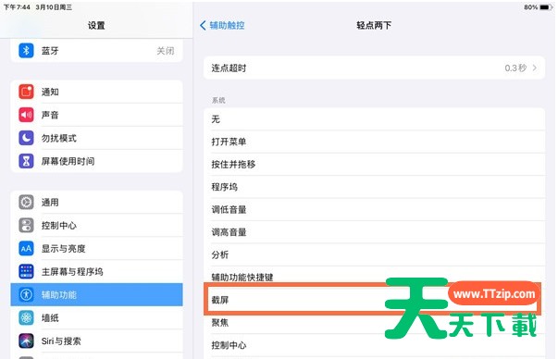Open 连点超时 timeout setting

(x=374, y=68)
